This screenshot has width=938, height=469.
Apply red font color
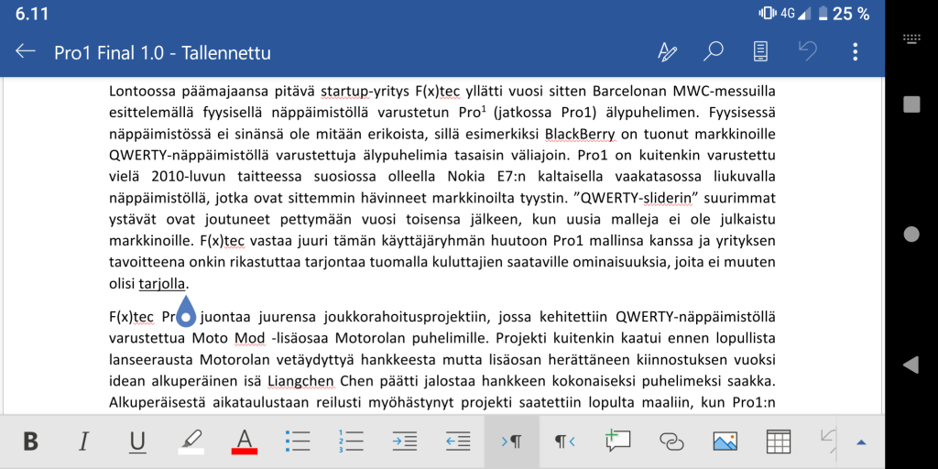tap(244, 442)
